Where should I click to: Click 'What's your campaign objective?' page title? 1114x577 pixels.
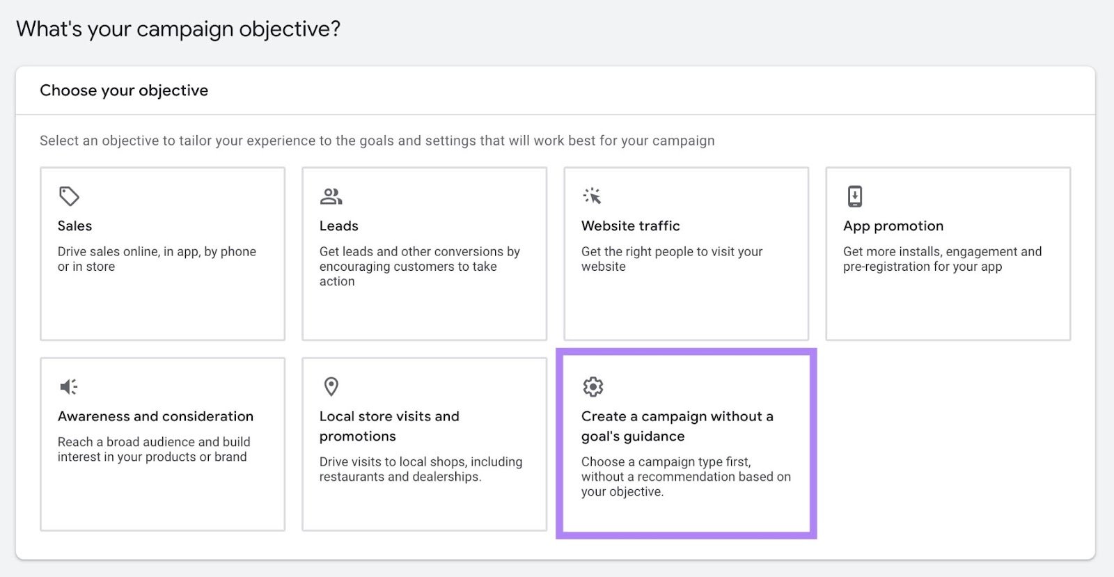tap(178, 29)
